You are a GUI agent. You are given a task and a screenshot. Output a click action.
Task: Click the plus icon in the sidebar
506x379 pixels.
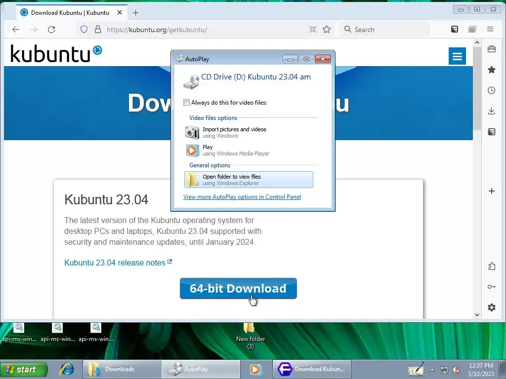tap(492, 191)
